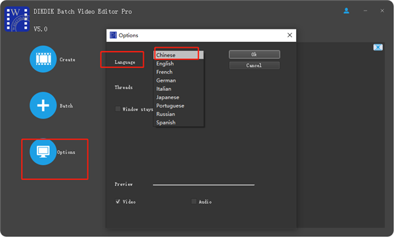Click the Language label
Screen dimensions: 394x237
(x=125, y=62)
